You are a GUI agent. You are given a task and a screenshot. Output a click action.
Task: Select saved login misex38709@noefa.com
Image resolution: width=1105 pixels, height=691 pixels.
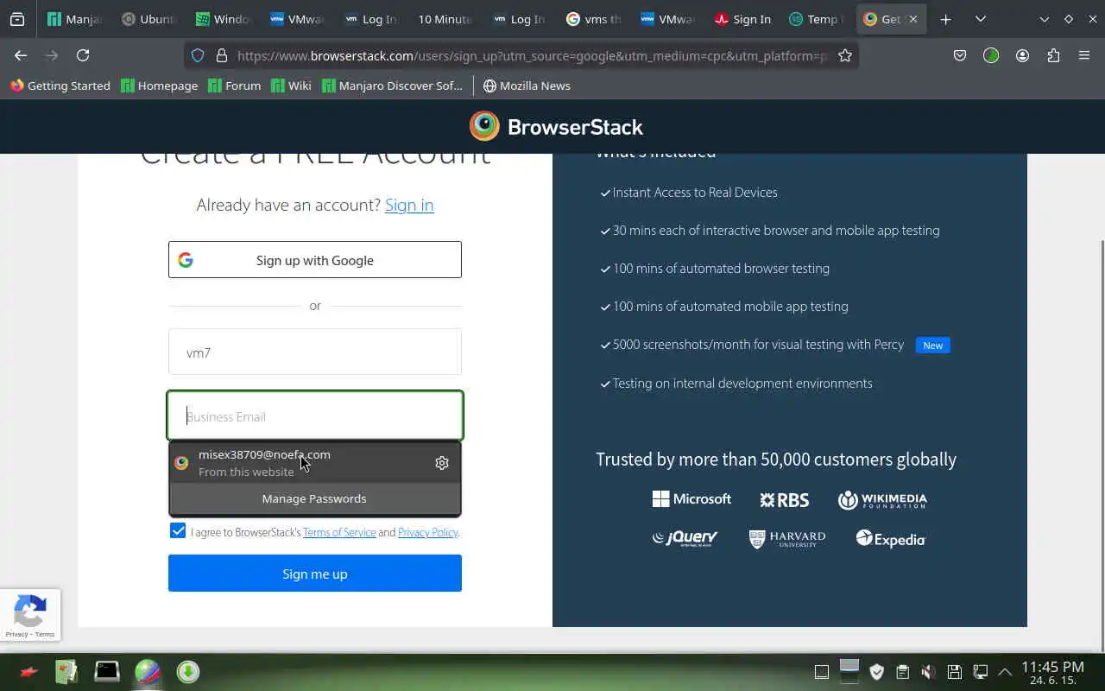[x=314, y=463]
